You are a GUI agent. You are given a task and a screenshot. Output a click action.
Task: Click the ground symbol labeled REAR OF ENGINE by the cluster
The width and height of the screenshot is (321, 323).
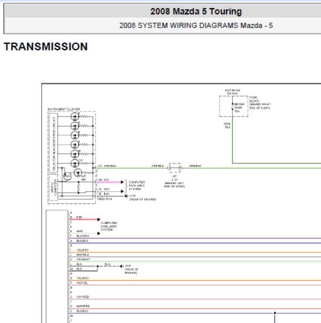(x=126, y=196)
